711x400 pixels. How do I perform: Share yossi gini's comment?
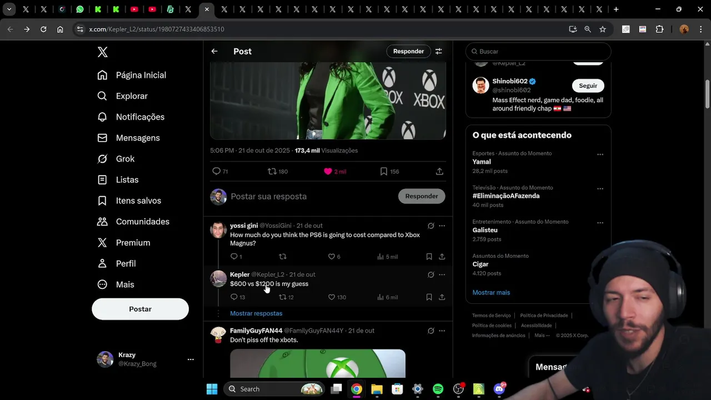tap(442, 257)
